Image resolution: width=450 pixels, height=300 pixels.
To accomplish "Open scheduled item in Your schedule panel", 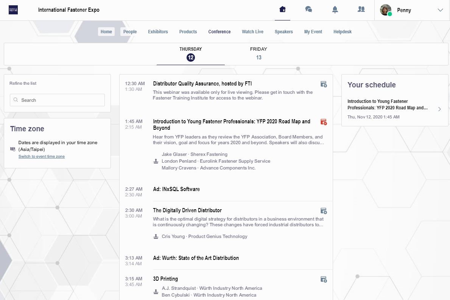I will (x=395, y=109).
